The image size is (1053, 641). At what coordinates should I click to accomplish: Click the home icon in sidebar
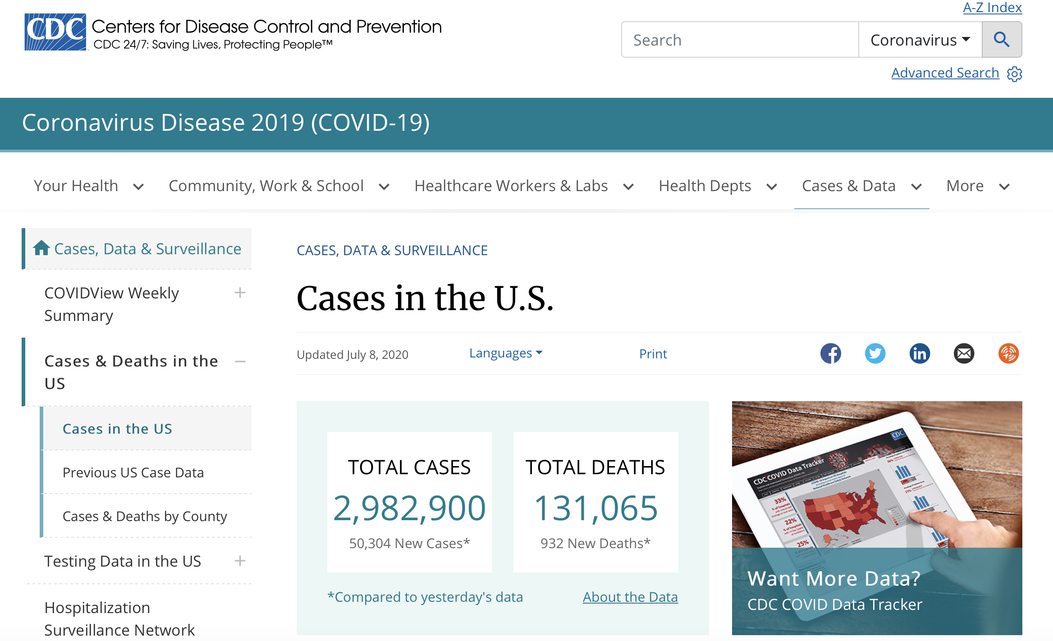pos(41,248)
